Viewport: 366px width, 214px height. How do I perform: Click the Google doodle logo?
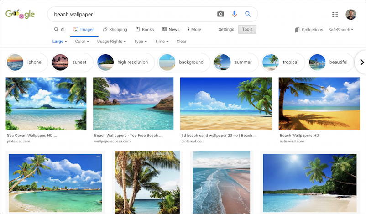20,14
